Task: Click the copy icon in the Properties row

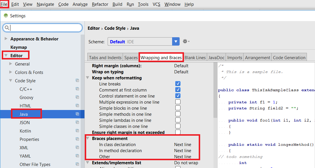Action: (77, 139)
